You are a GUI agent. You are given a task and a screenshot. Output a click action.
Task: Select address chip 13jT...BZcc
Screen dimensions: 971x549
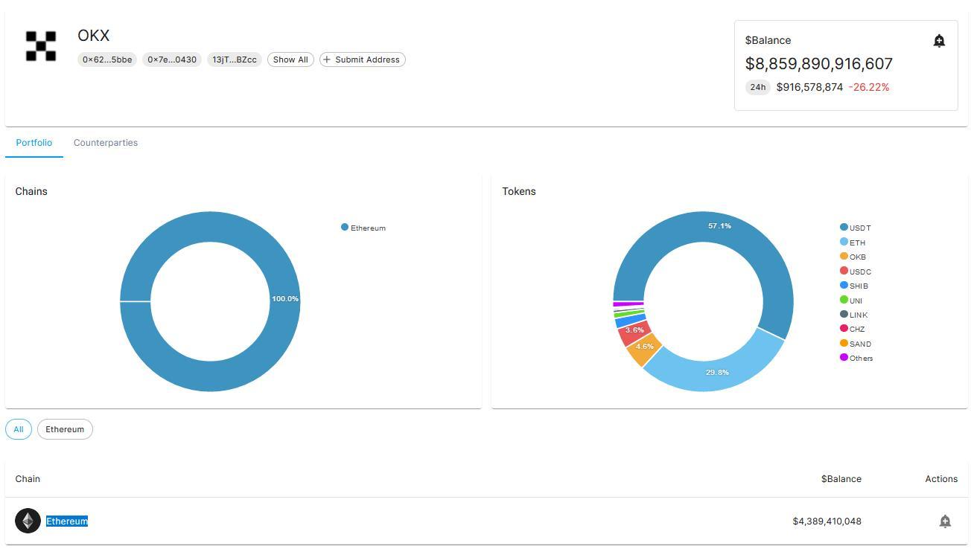(235, 60)
